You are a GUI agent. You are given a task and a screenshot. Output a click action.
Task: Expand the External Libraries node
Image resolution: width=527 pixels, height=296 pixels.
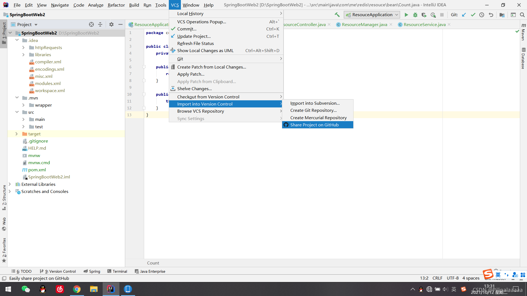tap(10, 184)
